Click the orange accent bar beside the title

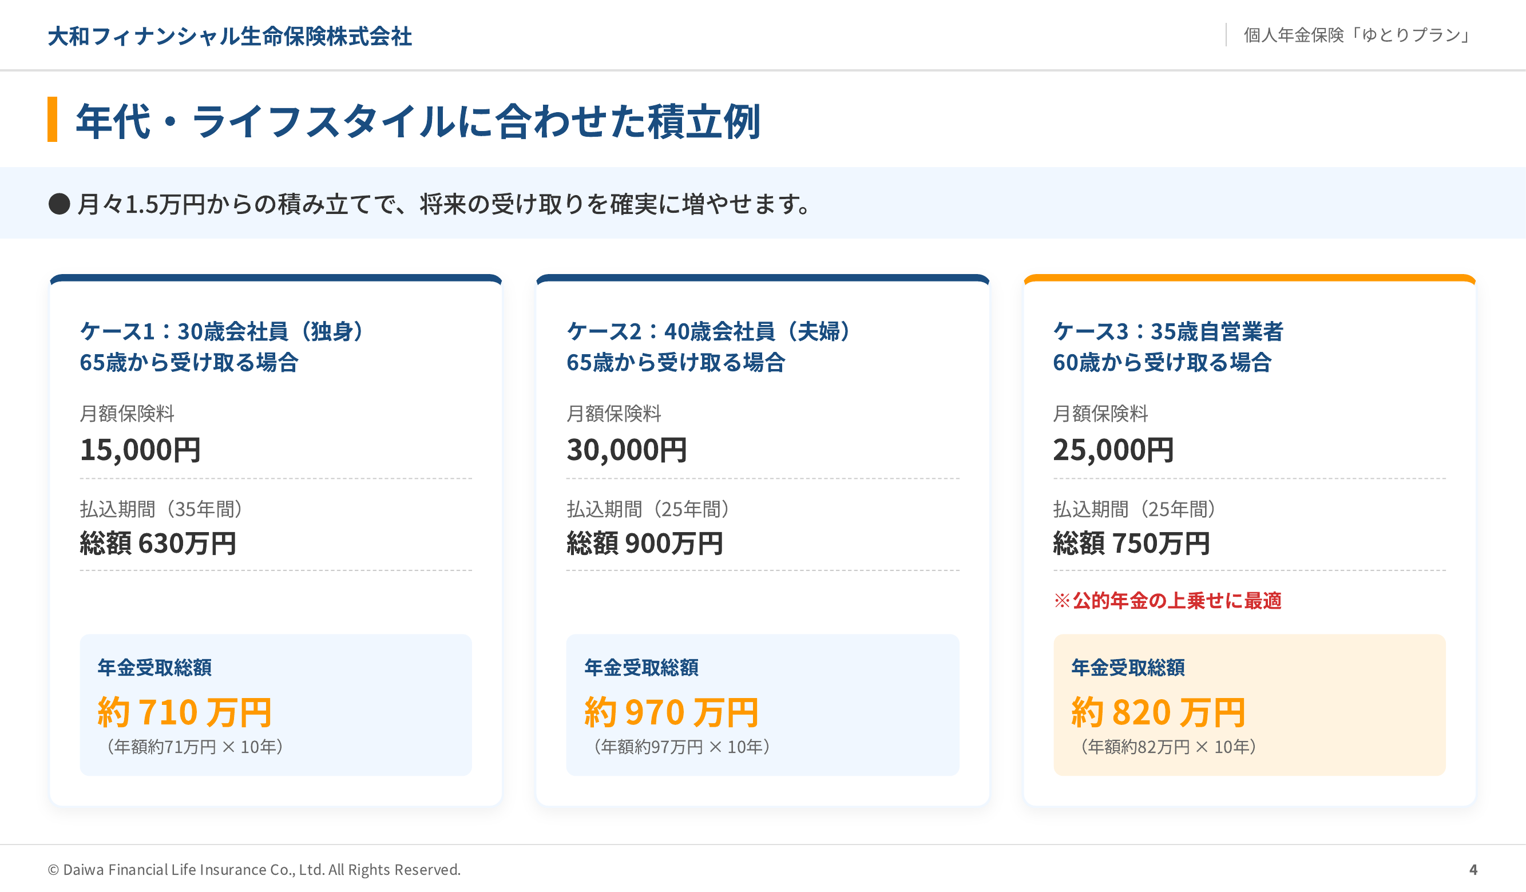point(53,120)
